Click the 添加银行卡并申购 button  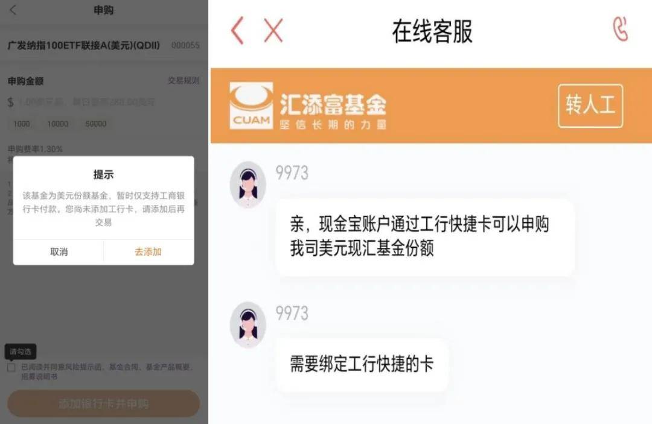[x=104, y=403]
